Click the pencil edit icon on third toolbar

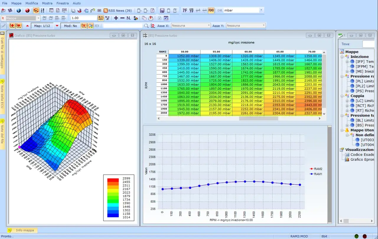(x=4, y=26)
